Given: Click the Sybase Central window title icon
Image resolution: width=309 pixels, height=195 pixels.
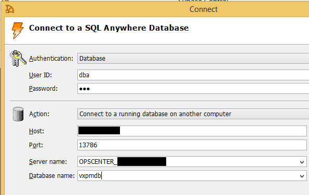Looking at the screenshot, I should click(x=10, y=9).
